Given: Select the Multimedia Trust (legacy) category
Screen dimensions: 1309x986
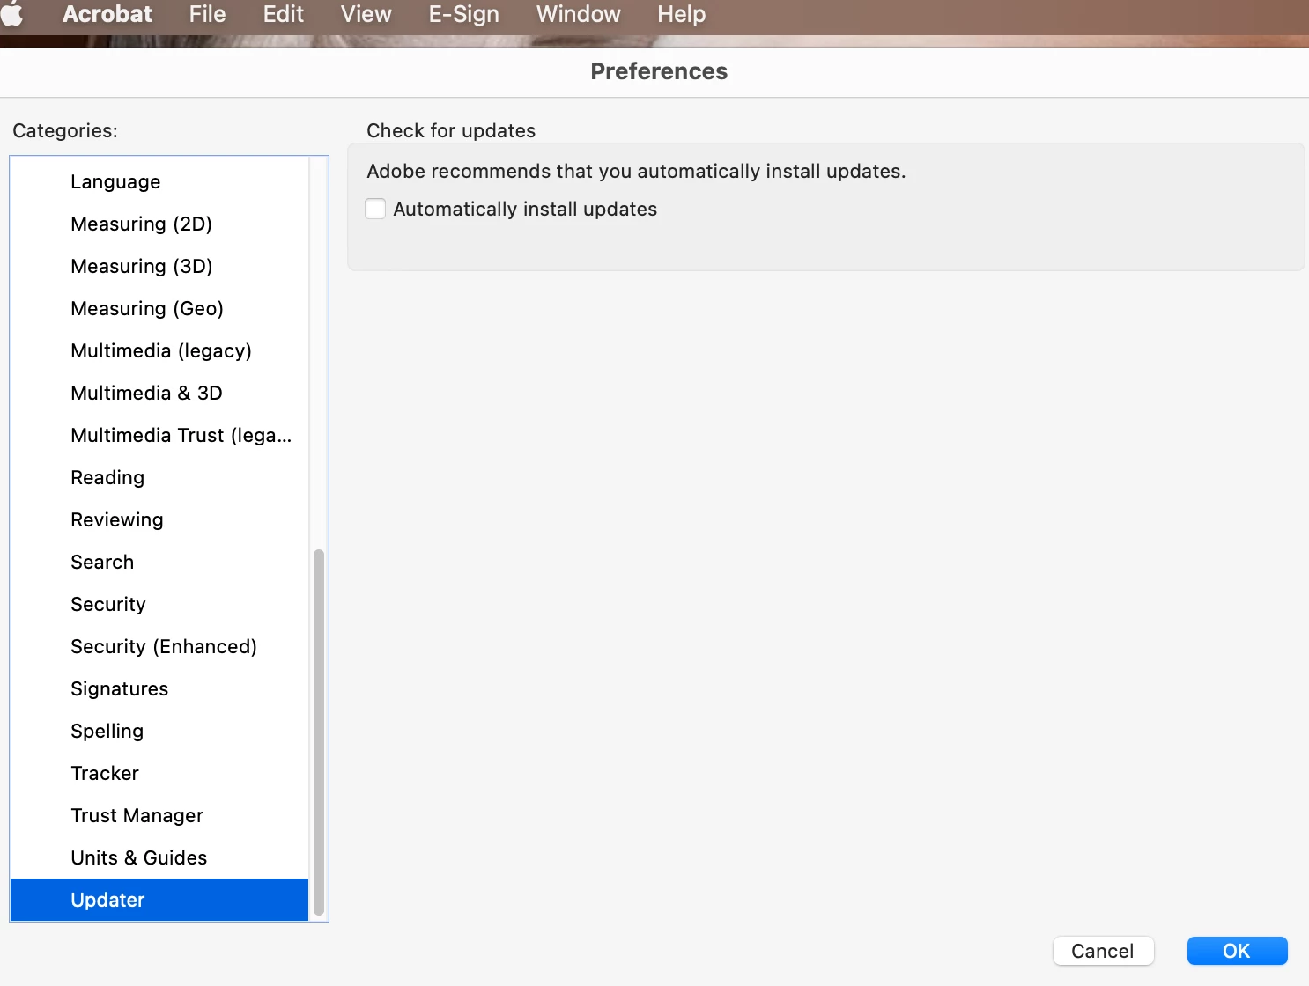Looking at the screenshot, I should tap(159, 435).
